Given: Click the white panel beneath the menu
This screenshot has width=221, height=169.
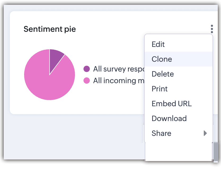Looking at the screenshot, I should coord(179,152).
